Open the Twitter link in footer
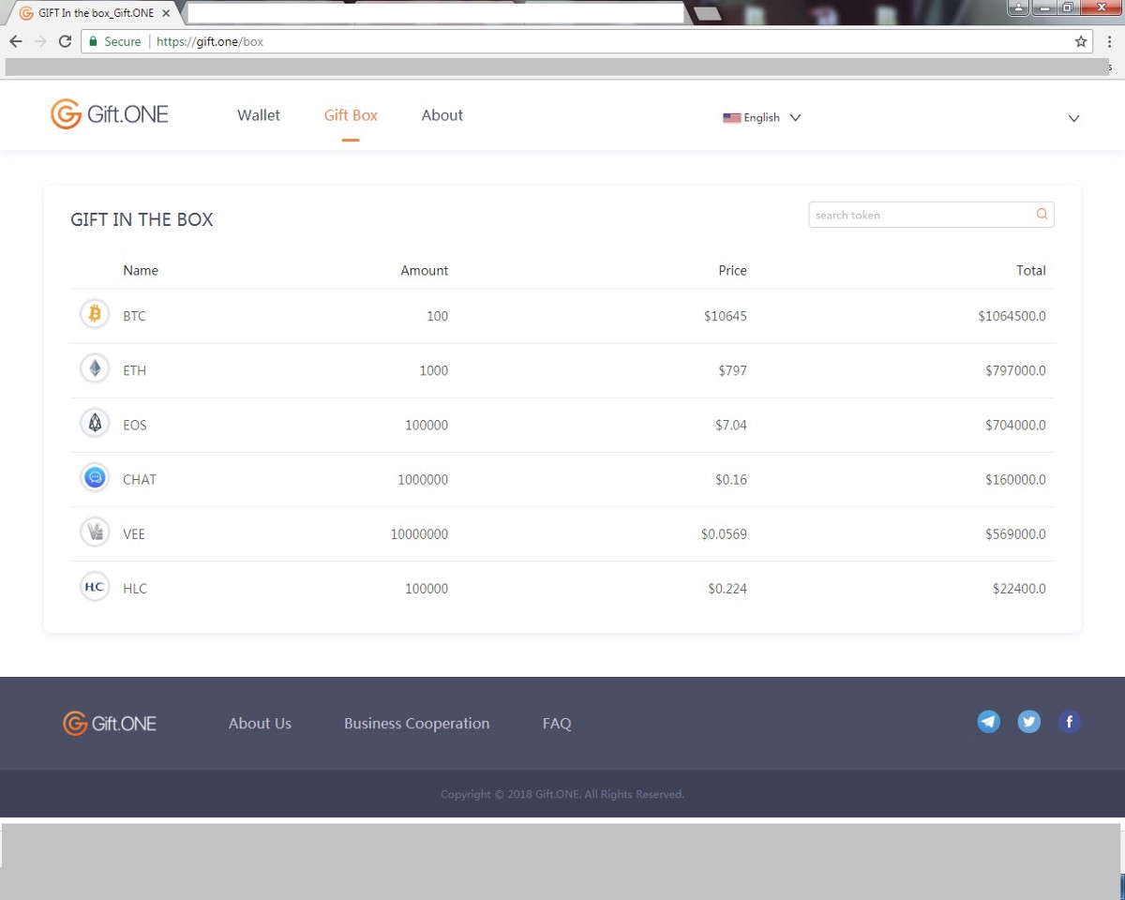 coord(1028,721)
